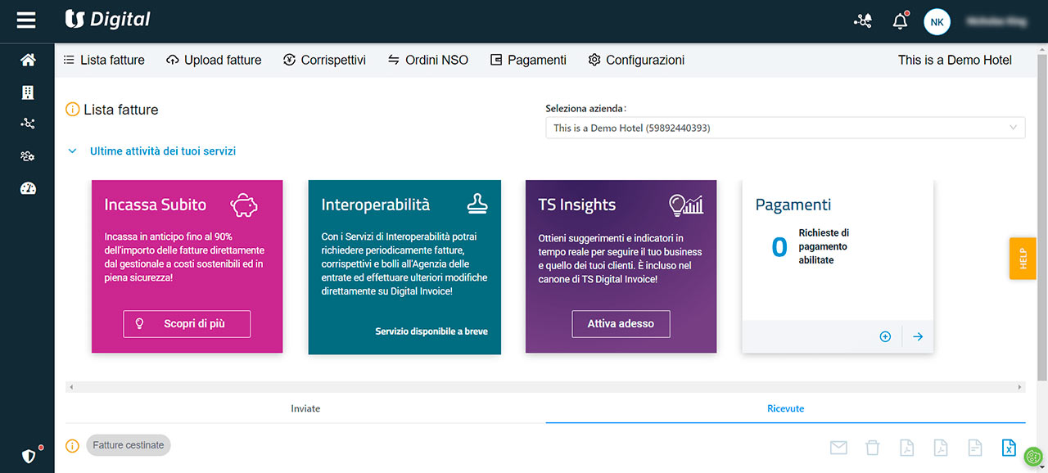Open the notifications bell
Screen dimensions: 1048x473
coord(900,21)
